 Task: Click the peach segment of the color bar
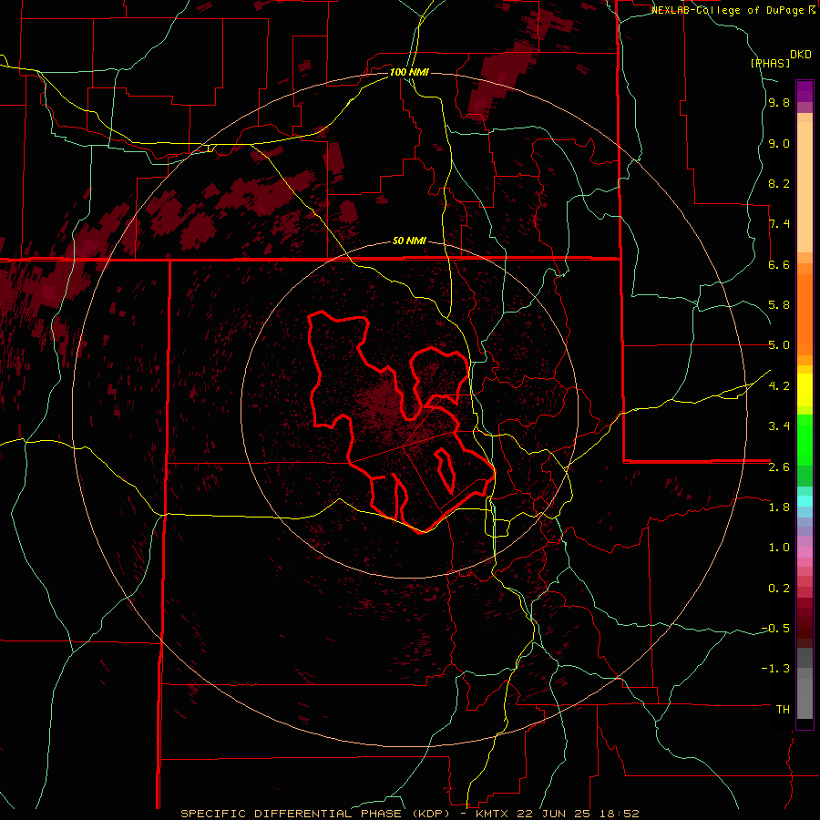[805, 187]
